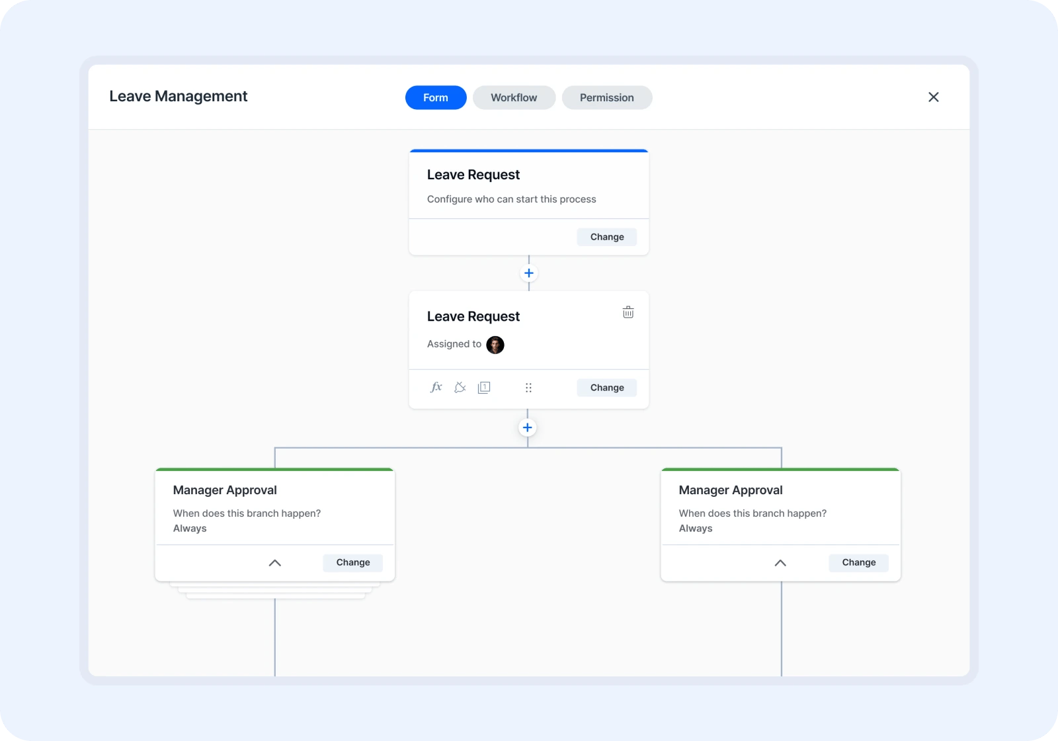Click the drag handle dots on Leave Request card

(x=528, y=388)
